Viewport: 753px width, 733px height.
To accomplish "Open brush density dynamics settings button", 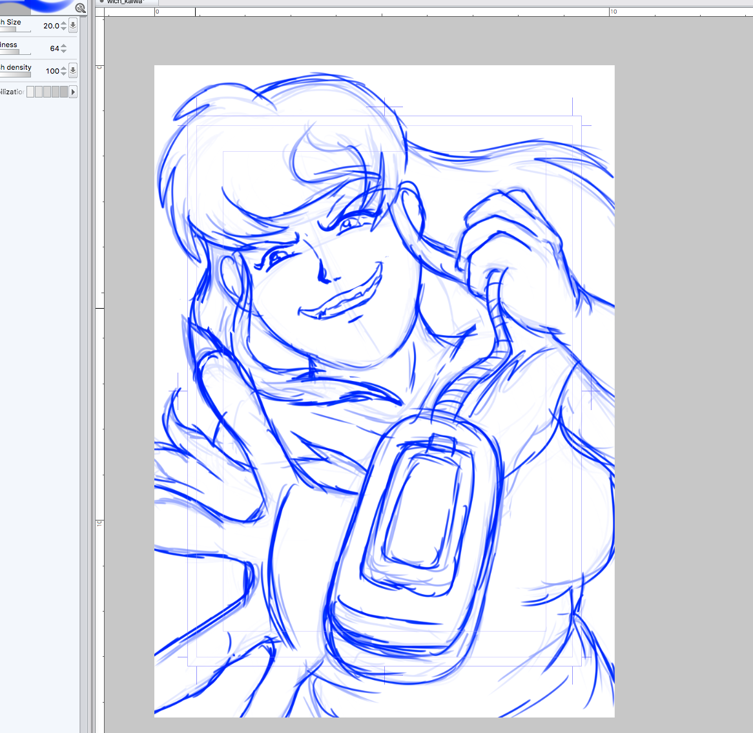I will point(73,70).
